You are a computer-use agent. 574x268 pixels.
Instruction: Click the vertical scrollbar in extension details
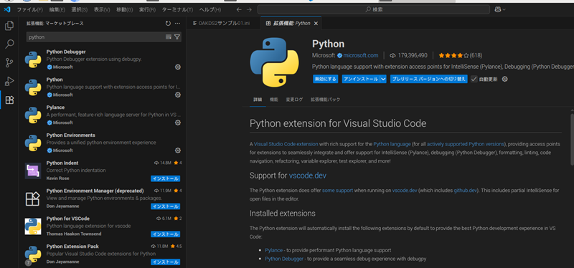point(572,139)
